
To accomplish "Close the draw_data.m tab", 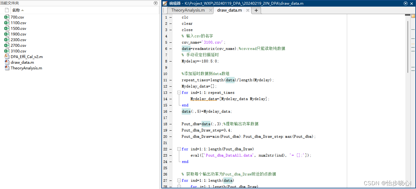I will [248, 10].
